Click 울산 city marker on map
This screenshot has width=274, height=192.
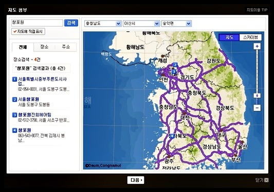coord(242,142)
